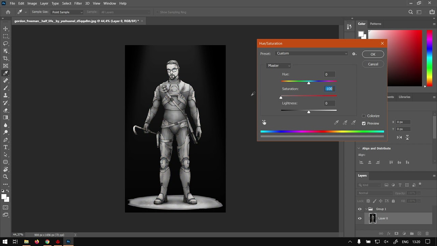Select the Horizontal Type tool
The width and height of the screenshot is (437, 246).
(5, 147)
